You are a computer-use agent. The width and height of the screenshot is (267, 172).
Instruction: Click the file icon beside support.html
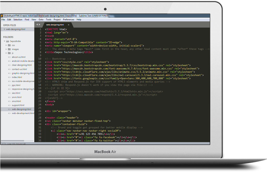9,105
